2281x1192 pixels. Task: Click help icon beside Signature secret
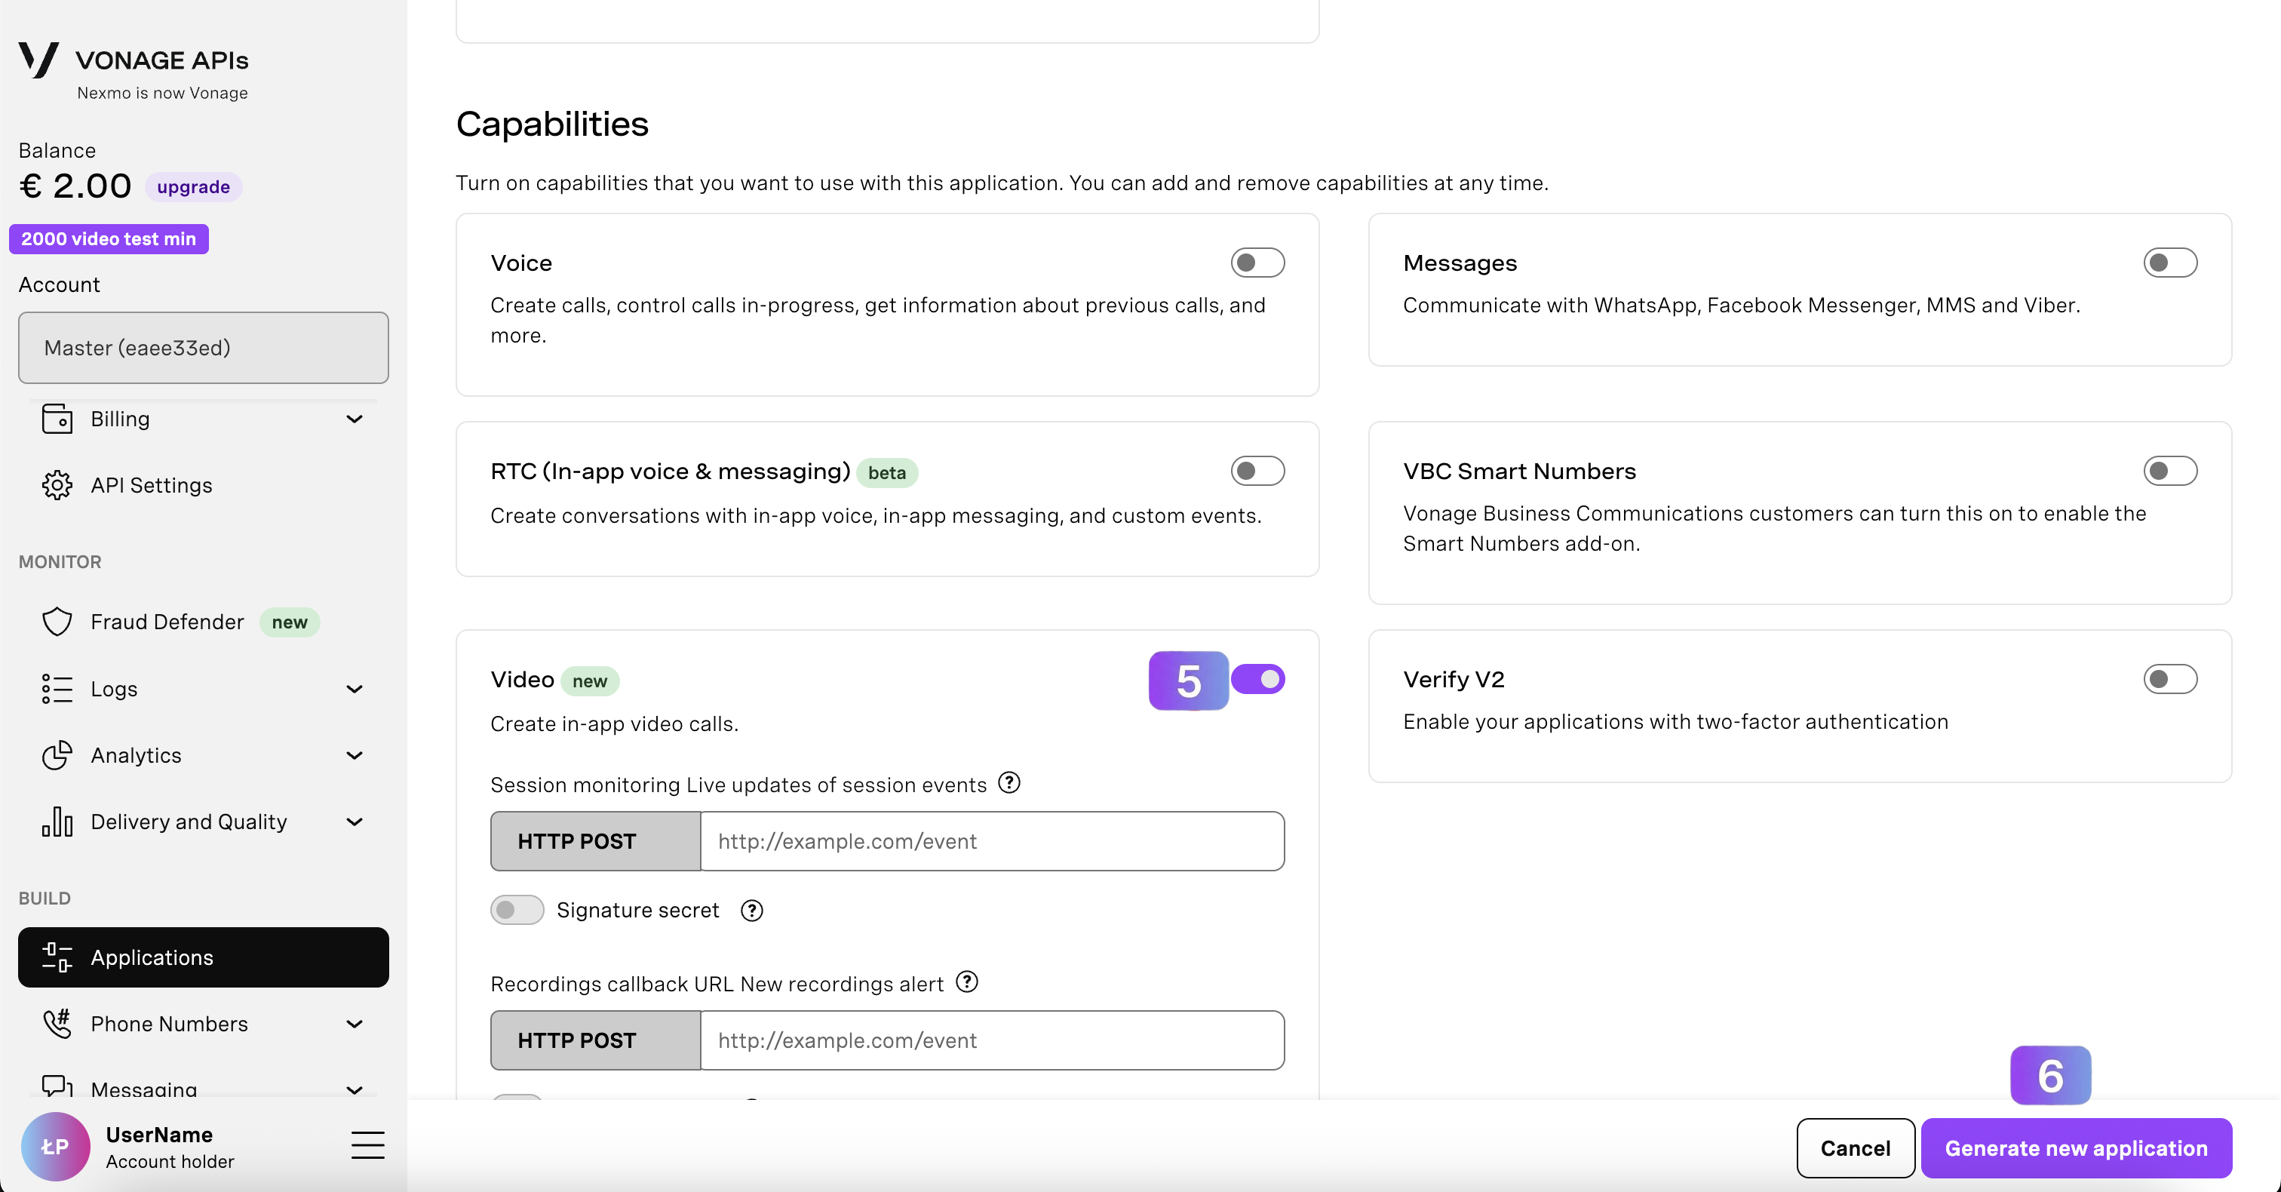(x=752, y=911)
